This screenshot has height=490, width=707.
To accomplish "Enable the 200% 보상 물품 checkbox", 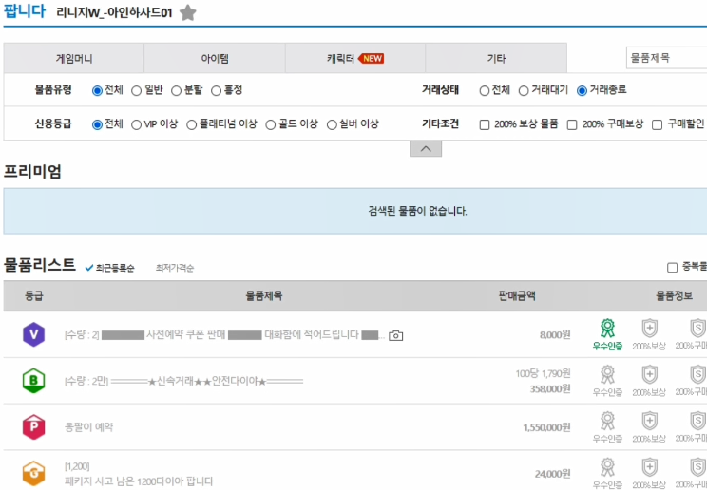I will 485,124.
